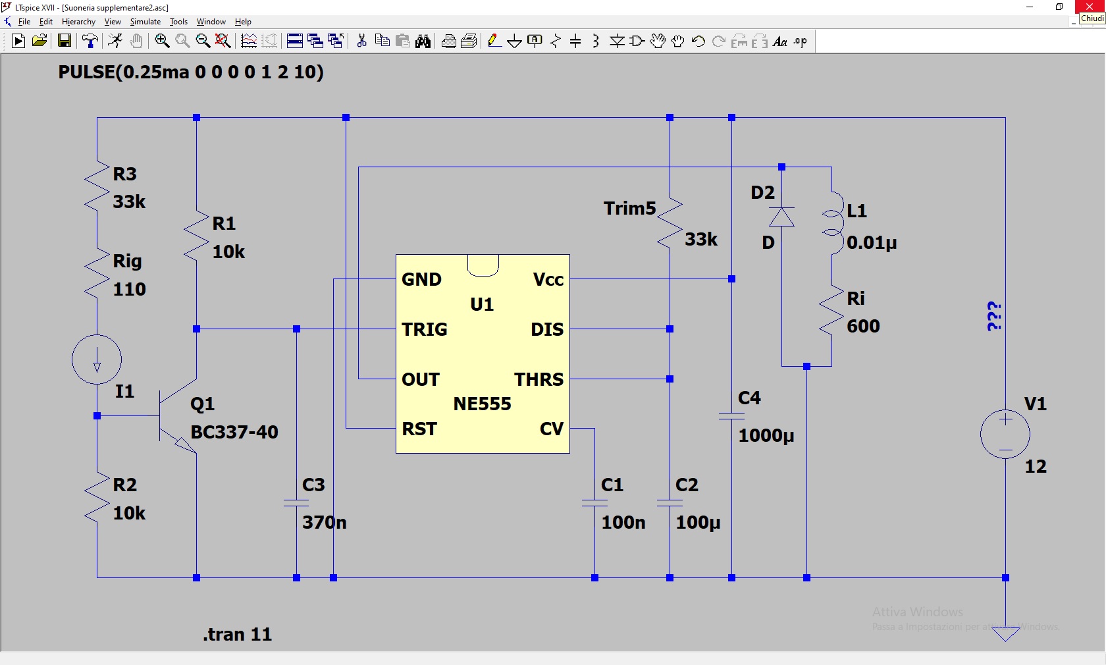Select the Resistor placement tool

tap(556, 41)
